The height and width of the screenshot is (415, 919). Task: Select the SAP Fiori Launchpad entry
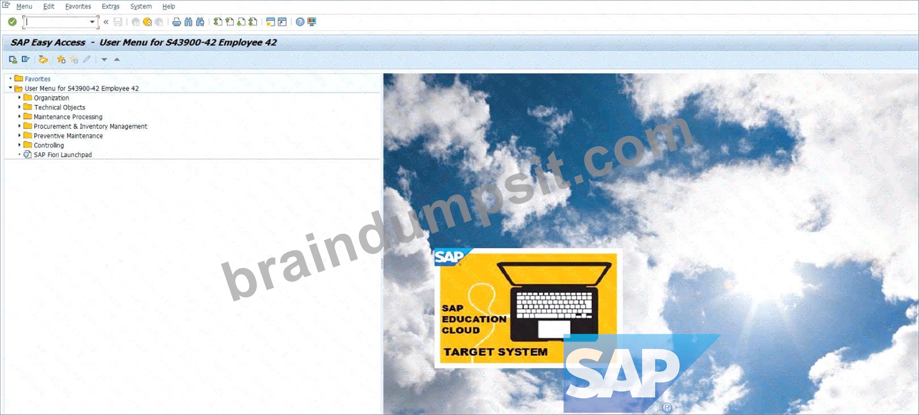(x=62, y=155)
